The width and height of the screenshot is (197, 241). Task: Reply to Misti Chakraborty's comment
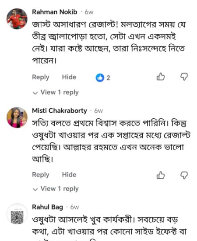click(x=41, y=175)
